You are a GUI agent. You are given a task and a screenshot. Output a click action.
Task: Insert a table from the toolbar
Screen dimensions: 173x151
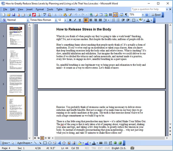101,15
